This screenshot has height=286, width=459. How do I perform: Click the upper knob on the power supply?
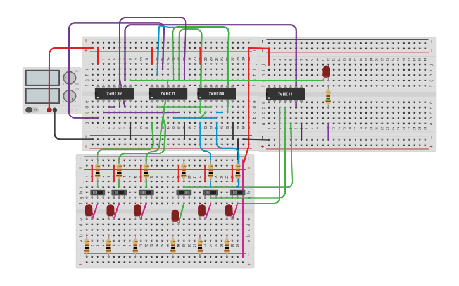click(70, 78)
